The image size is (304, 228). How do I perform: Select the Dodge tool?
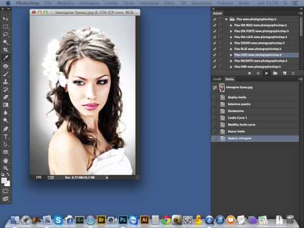pos(6,120)
